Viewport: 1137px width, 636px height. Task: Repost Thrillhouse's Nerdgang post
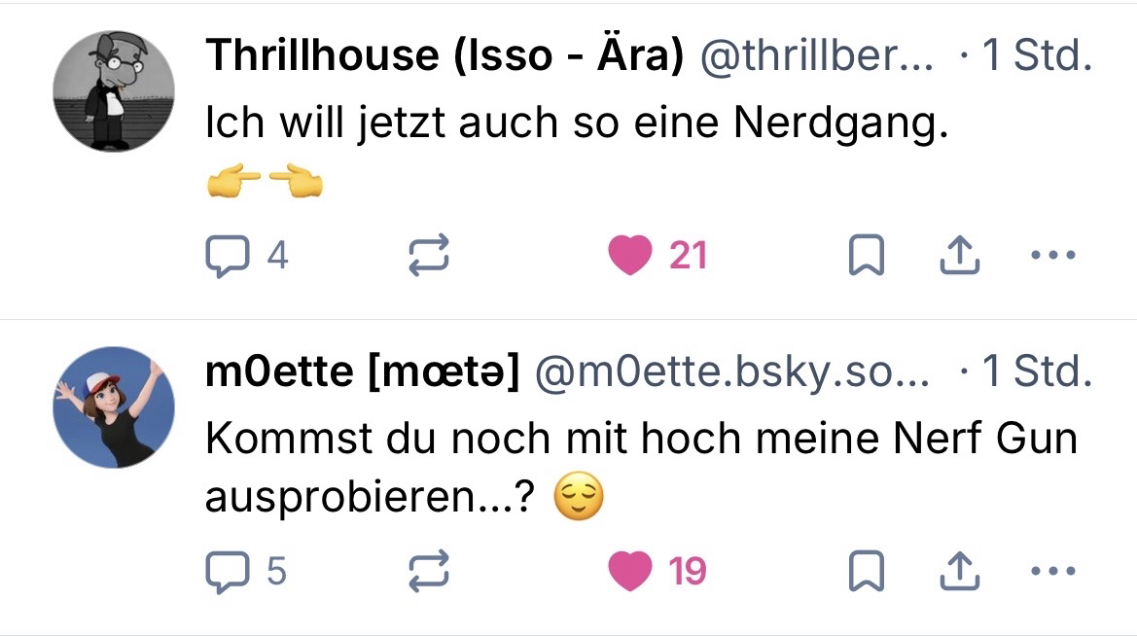tap(428, 256)
